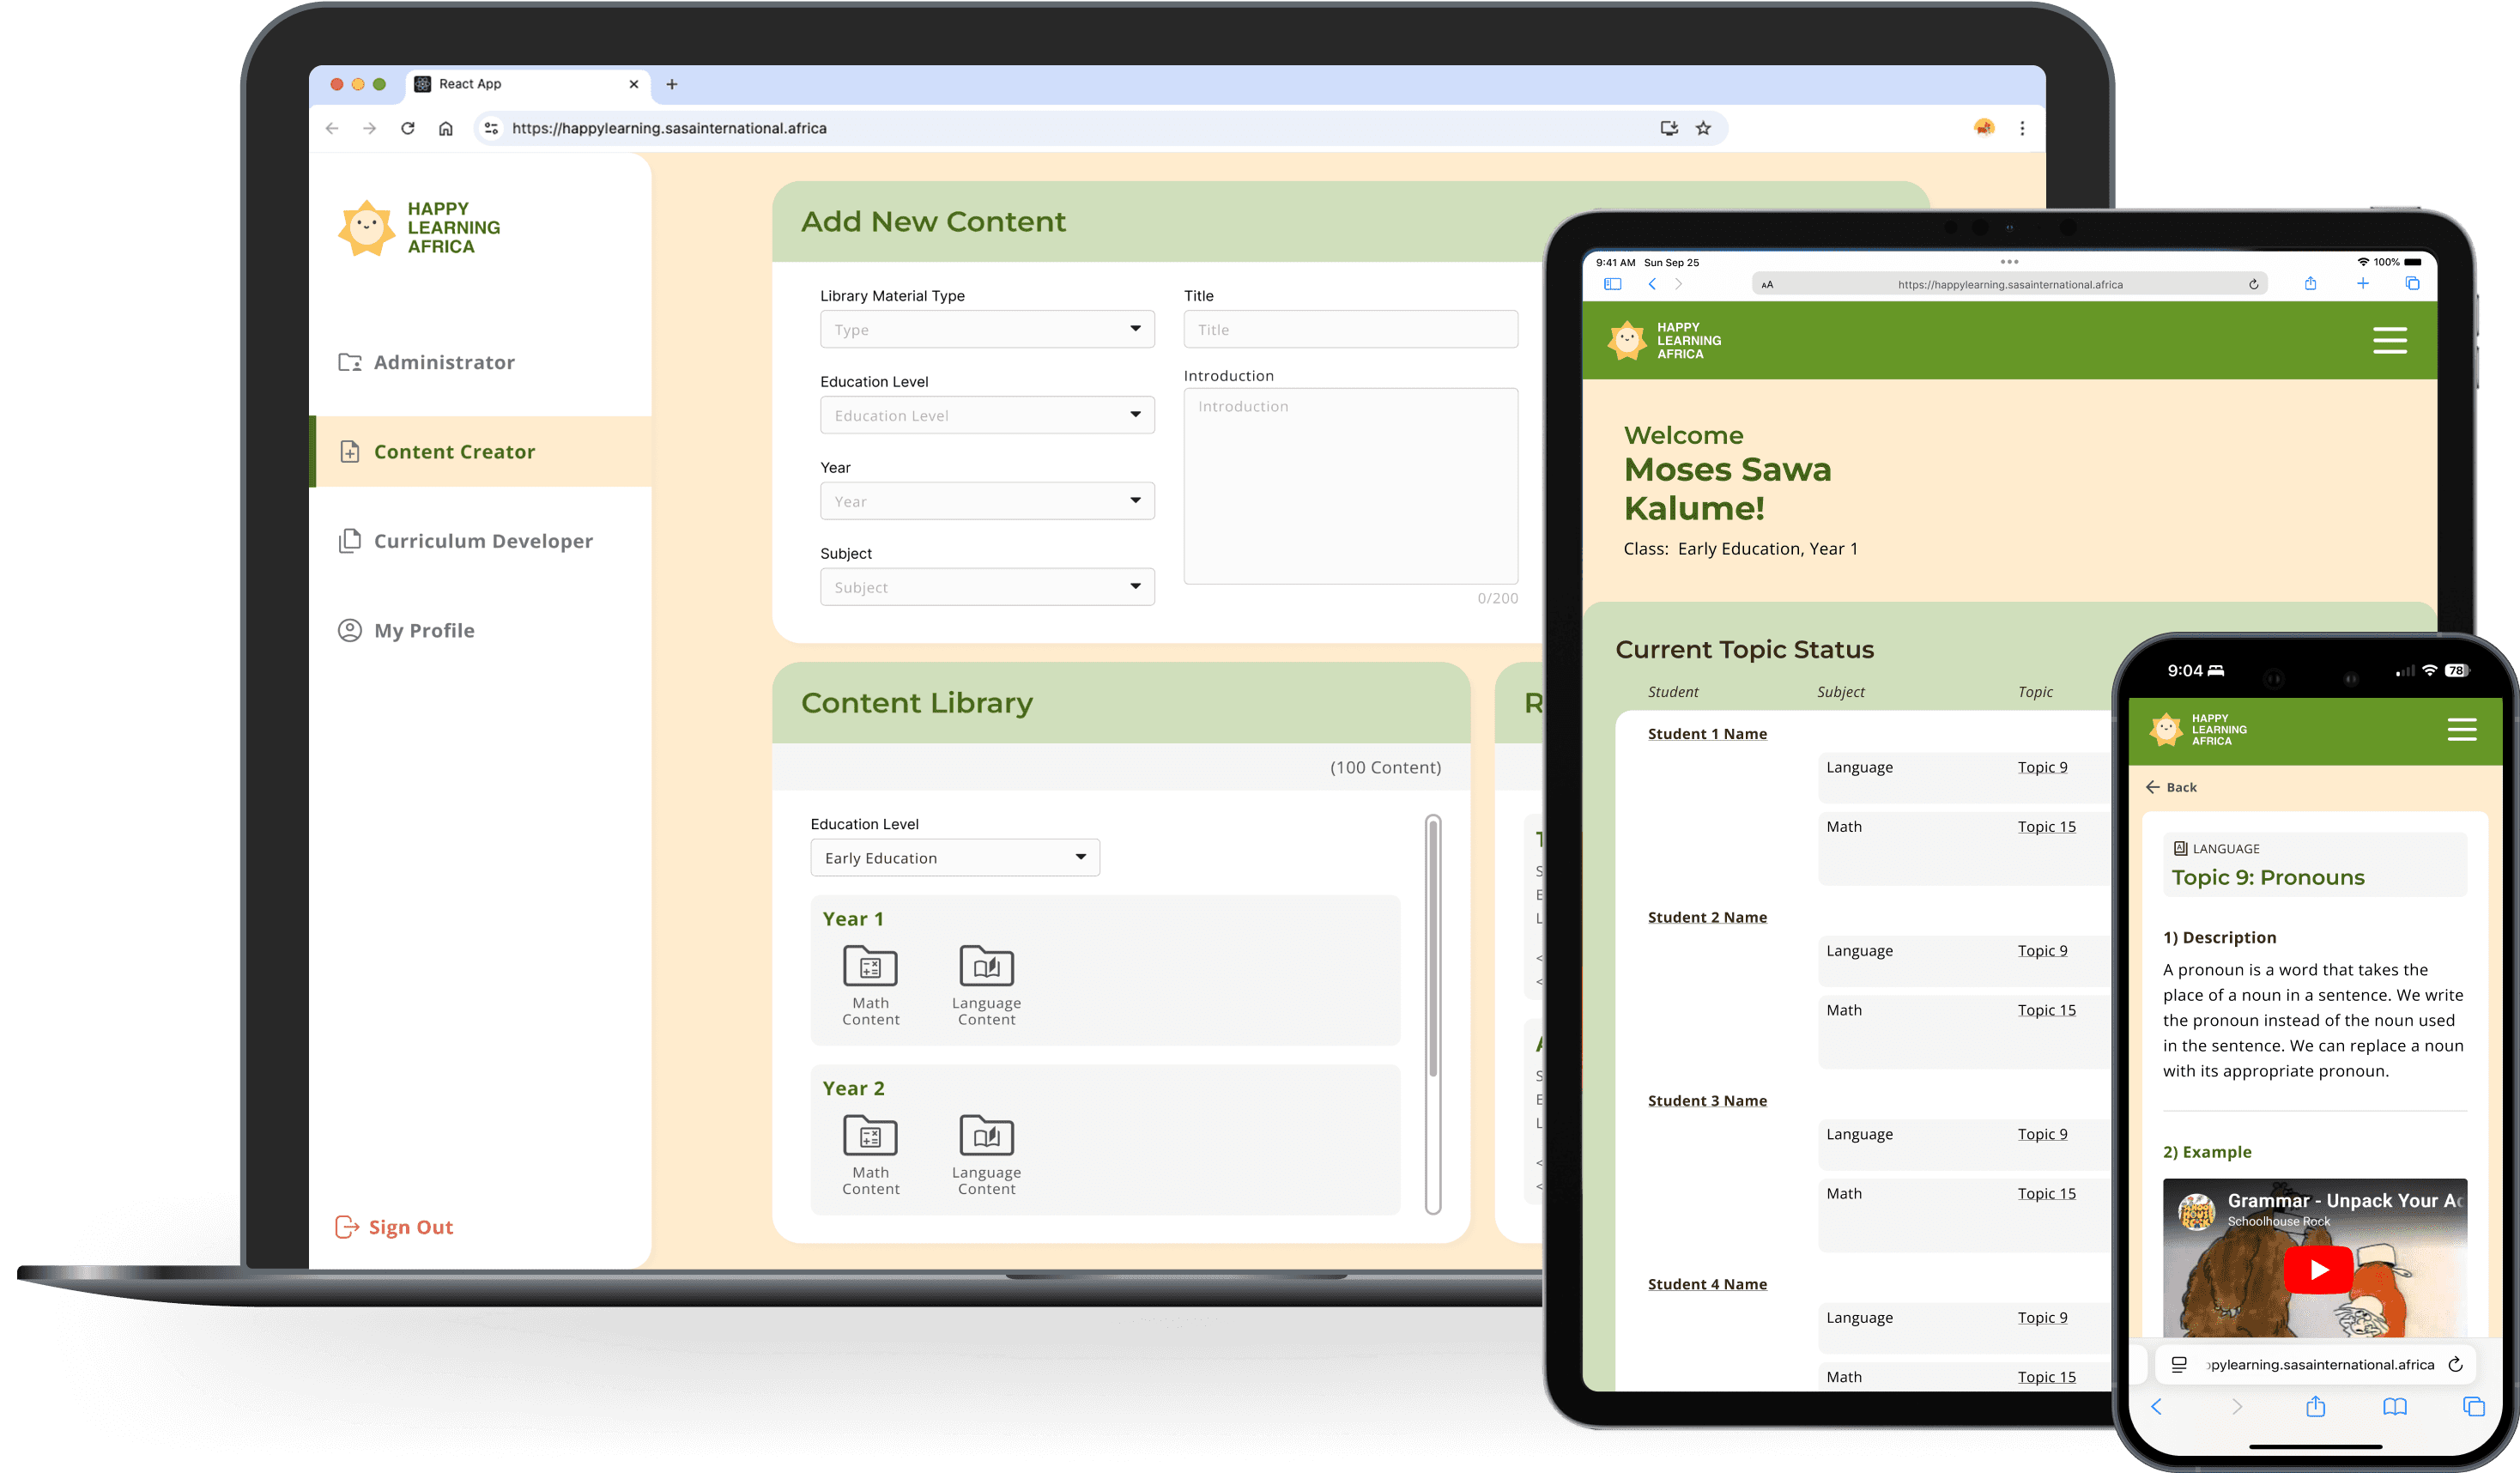Click the Content Library vertical scrollbar

(1432, 950)
